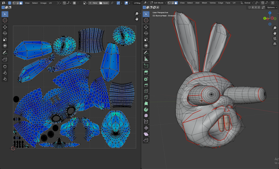Click the green Y axis gizmo ball

point(265,18)
